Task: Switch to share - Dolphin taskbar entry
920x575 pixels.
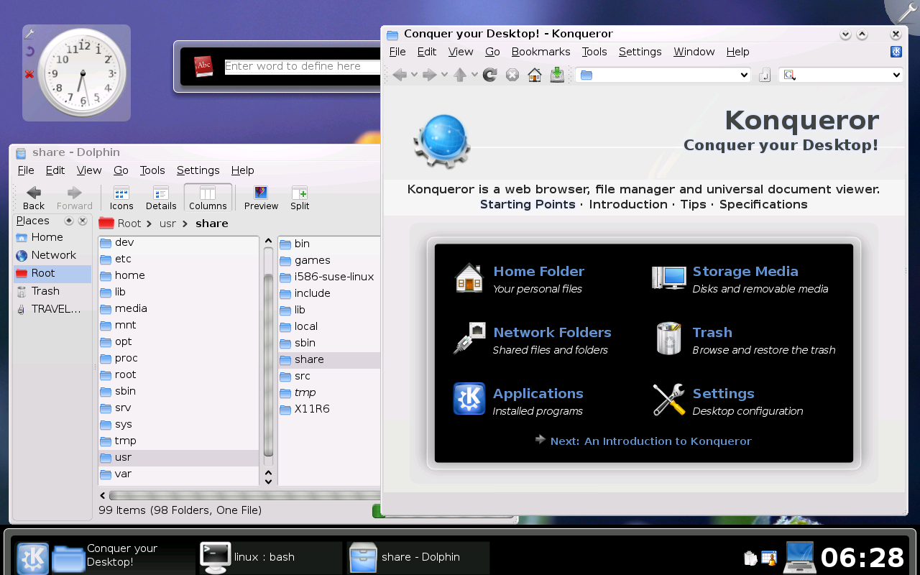Action: 418,558
